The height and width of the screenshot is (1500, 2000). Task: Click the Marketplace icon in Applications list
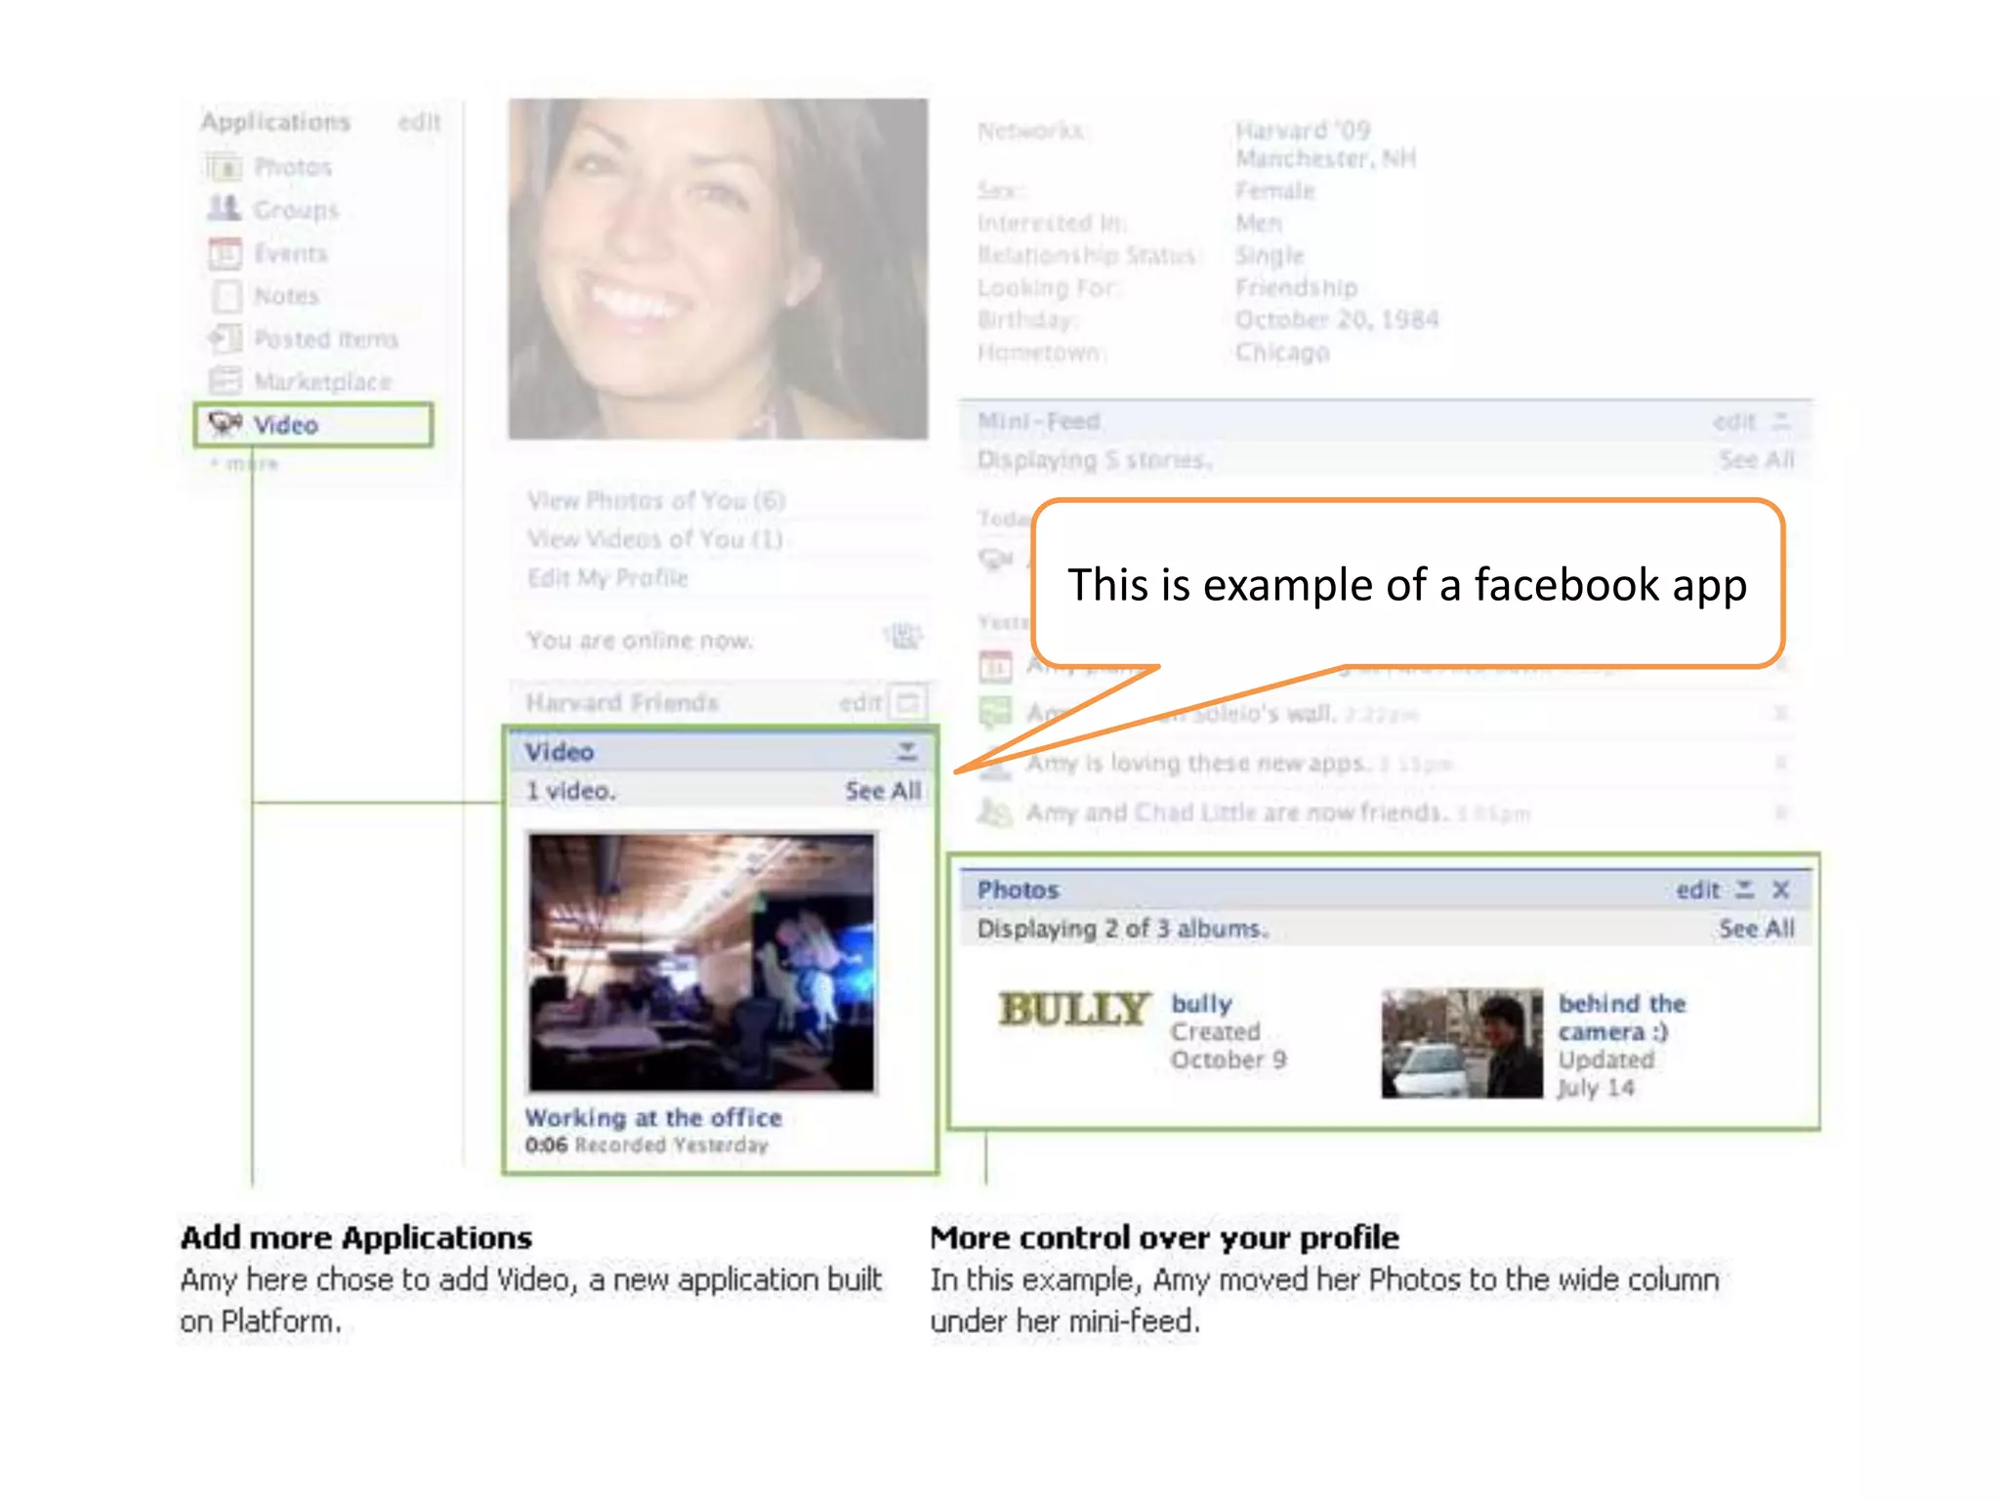point(225,381)
